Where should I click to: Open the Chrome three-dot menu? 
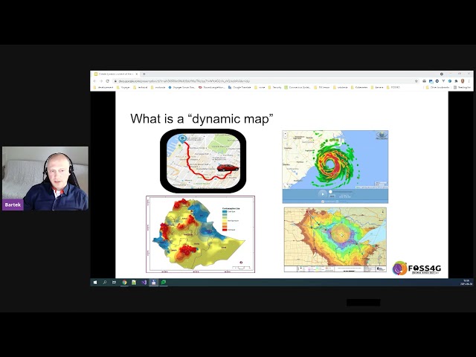pyautogui.click(x=469, y=81)
